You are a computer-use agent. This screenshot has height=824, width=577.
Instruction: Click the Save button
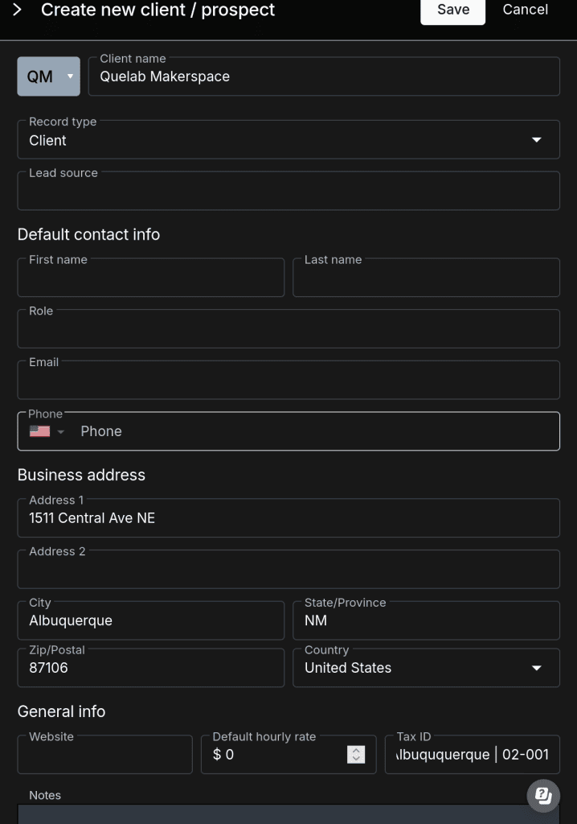(x=452, y=10)
